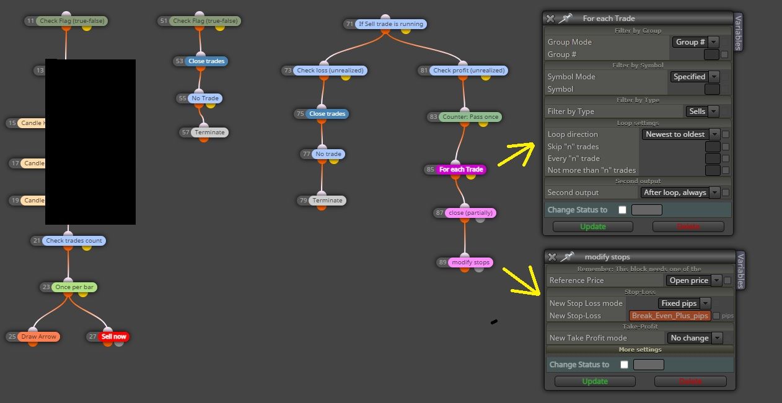Toggle the Loop direction checkbox
This screenshot has width=782, height=403.
(726, 134)
